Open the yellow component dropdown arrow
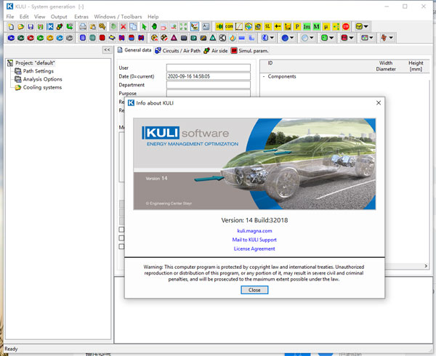Screen dimensions: 436x356 [x=367, y=27]
